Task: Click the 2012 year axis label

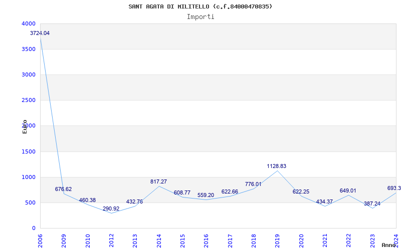Action: pyautogui.click(x=111, y=241)
